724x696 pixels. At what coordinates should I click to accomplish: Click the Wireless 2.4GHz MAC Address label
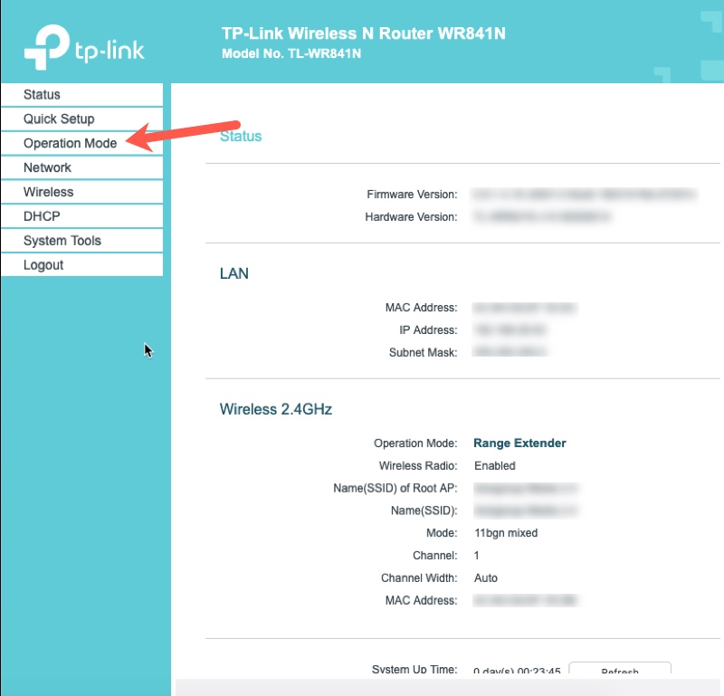(421, 600)
